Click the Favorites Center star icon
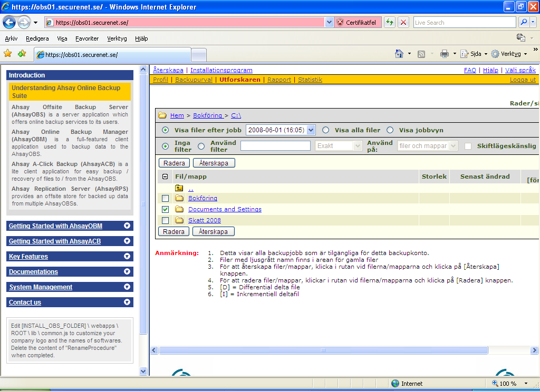 click(7, 53)
